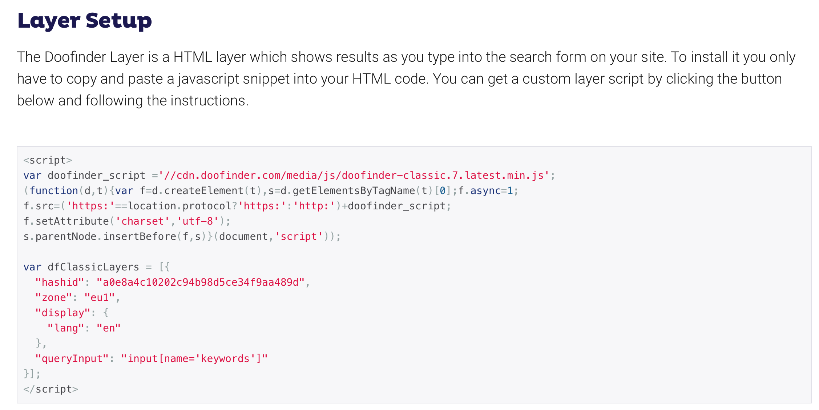
Task: Click the "zone": "eu1" line
Action: click(x=77, y=298)
